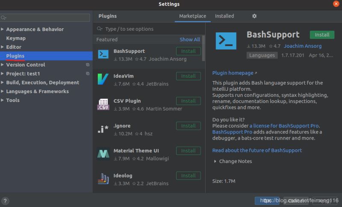Click the .ignore plugin icon
This screenshot has height=207, width=342.
(x=103, y=129)
